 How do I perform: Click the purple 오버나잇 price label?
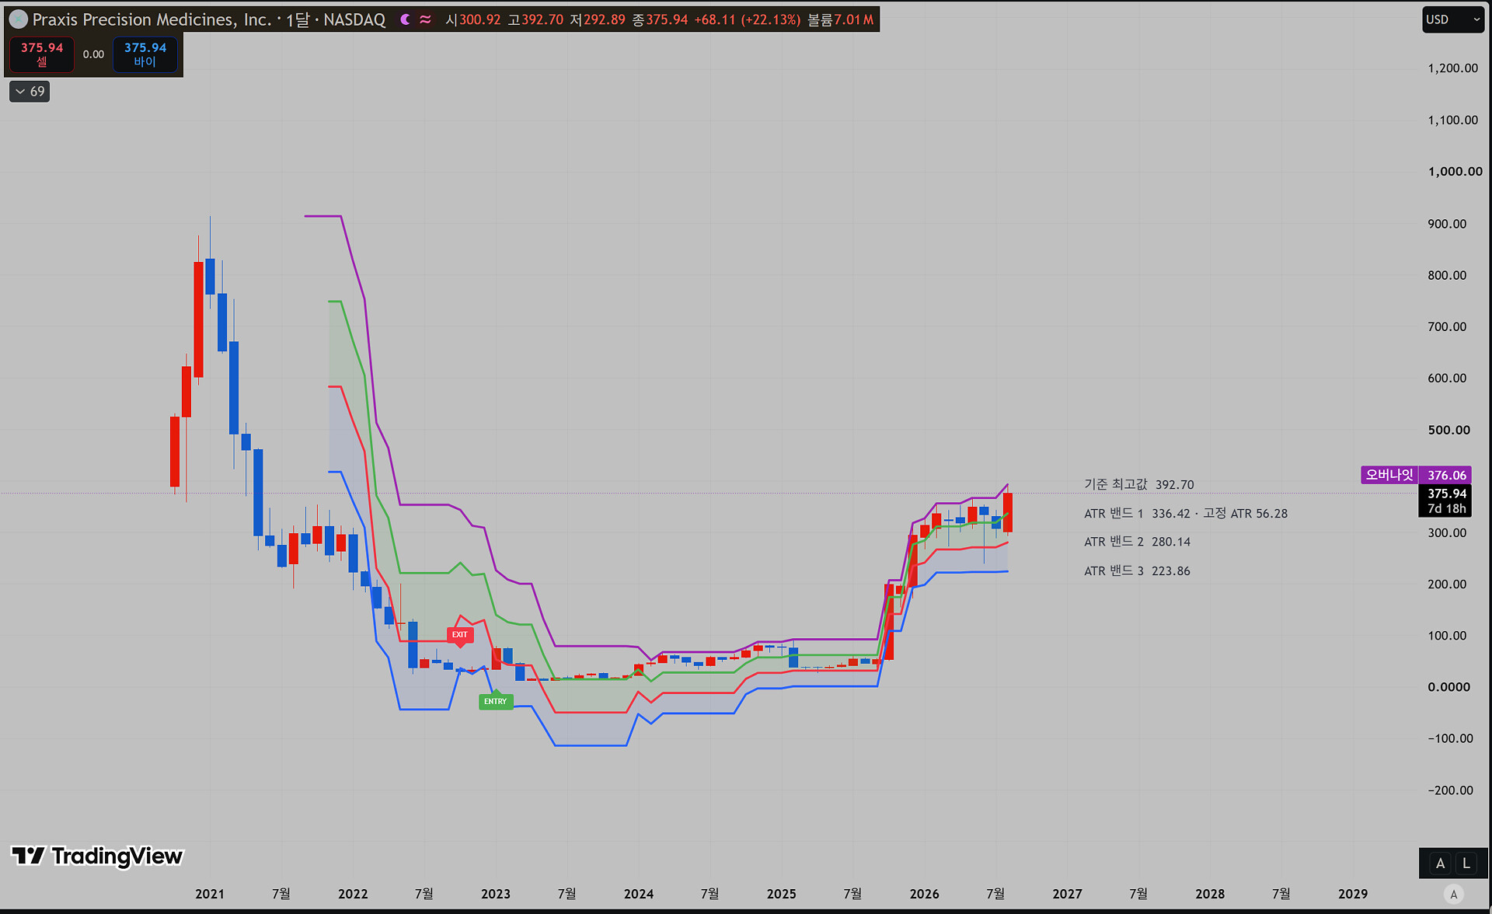coord(1389,475)
